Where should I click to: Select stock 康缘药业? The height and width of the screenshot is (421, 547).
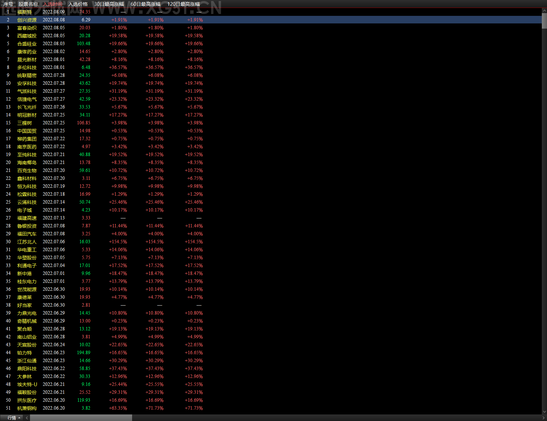pos(27,52)
